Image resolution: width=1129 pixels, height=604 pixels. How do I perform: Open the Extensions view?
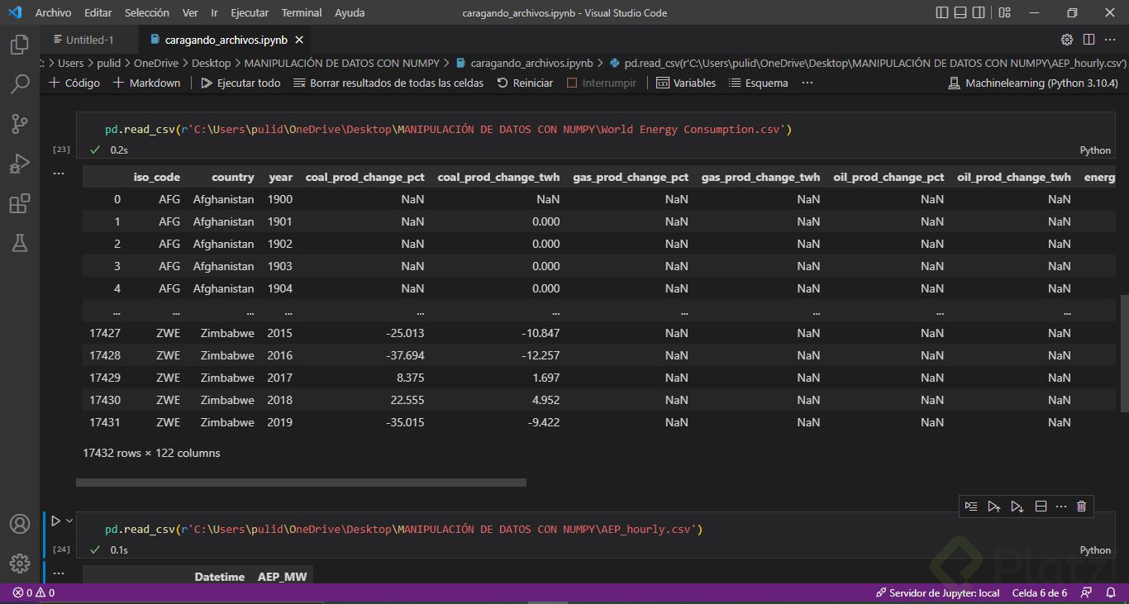coord(19,203)
